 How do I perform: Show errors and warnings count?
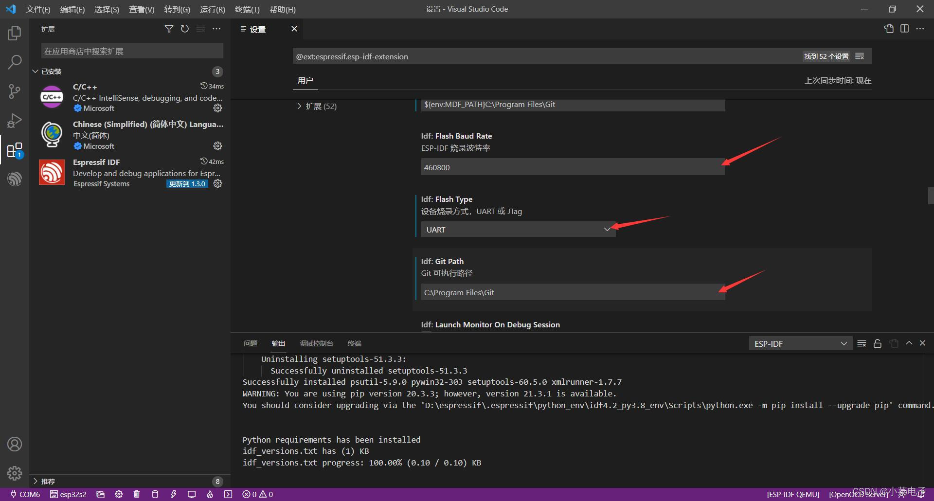click(258, 494)
